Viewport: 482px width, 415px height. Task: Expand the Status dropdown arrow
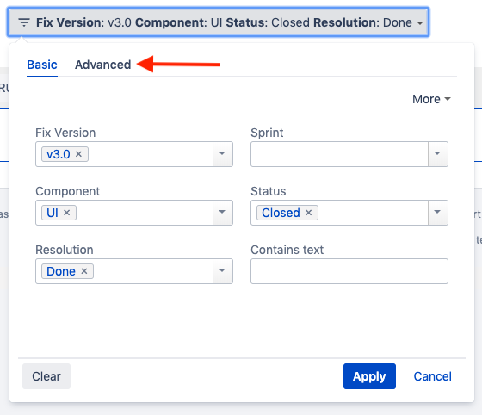[438, 213]
